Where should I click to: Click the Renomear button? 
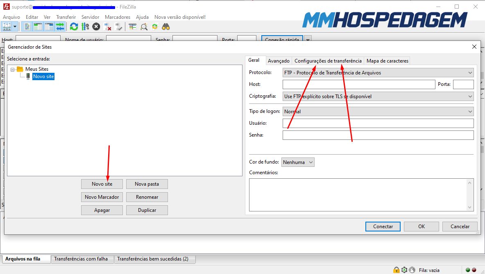tap(147, 197)
